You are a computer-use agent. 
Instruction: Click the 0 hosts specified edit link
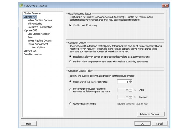point(133,104)
